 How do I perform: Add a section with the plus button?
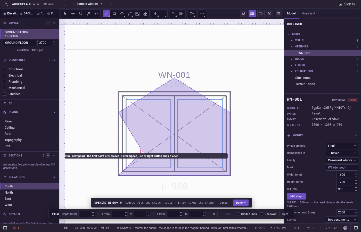tap(48, 156)
